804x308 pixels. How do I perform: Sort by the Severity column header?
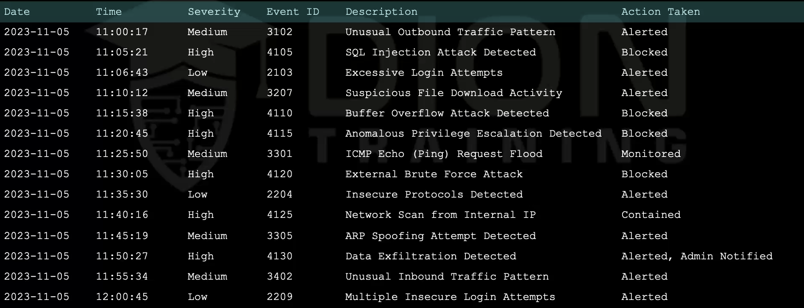tap(214, 12)
